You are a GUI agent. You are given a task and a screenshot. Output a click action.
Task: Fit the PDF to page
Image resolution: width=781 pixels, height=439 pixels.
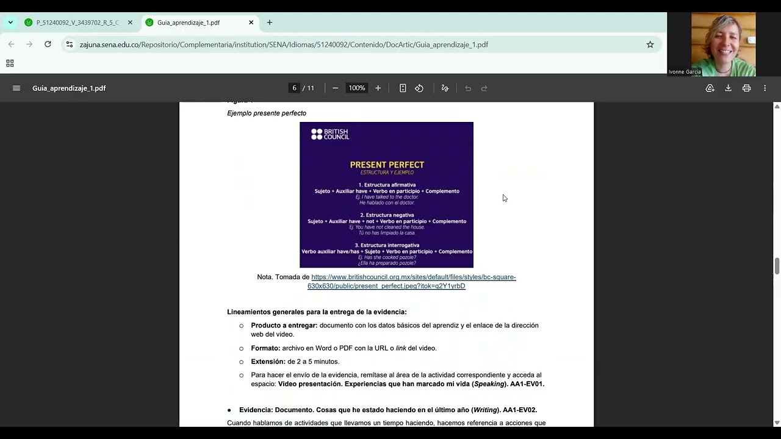(x=403, y=88)
